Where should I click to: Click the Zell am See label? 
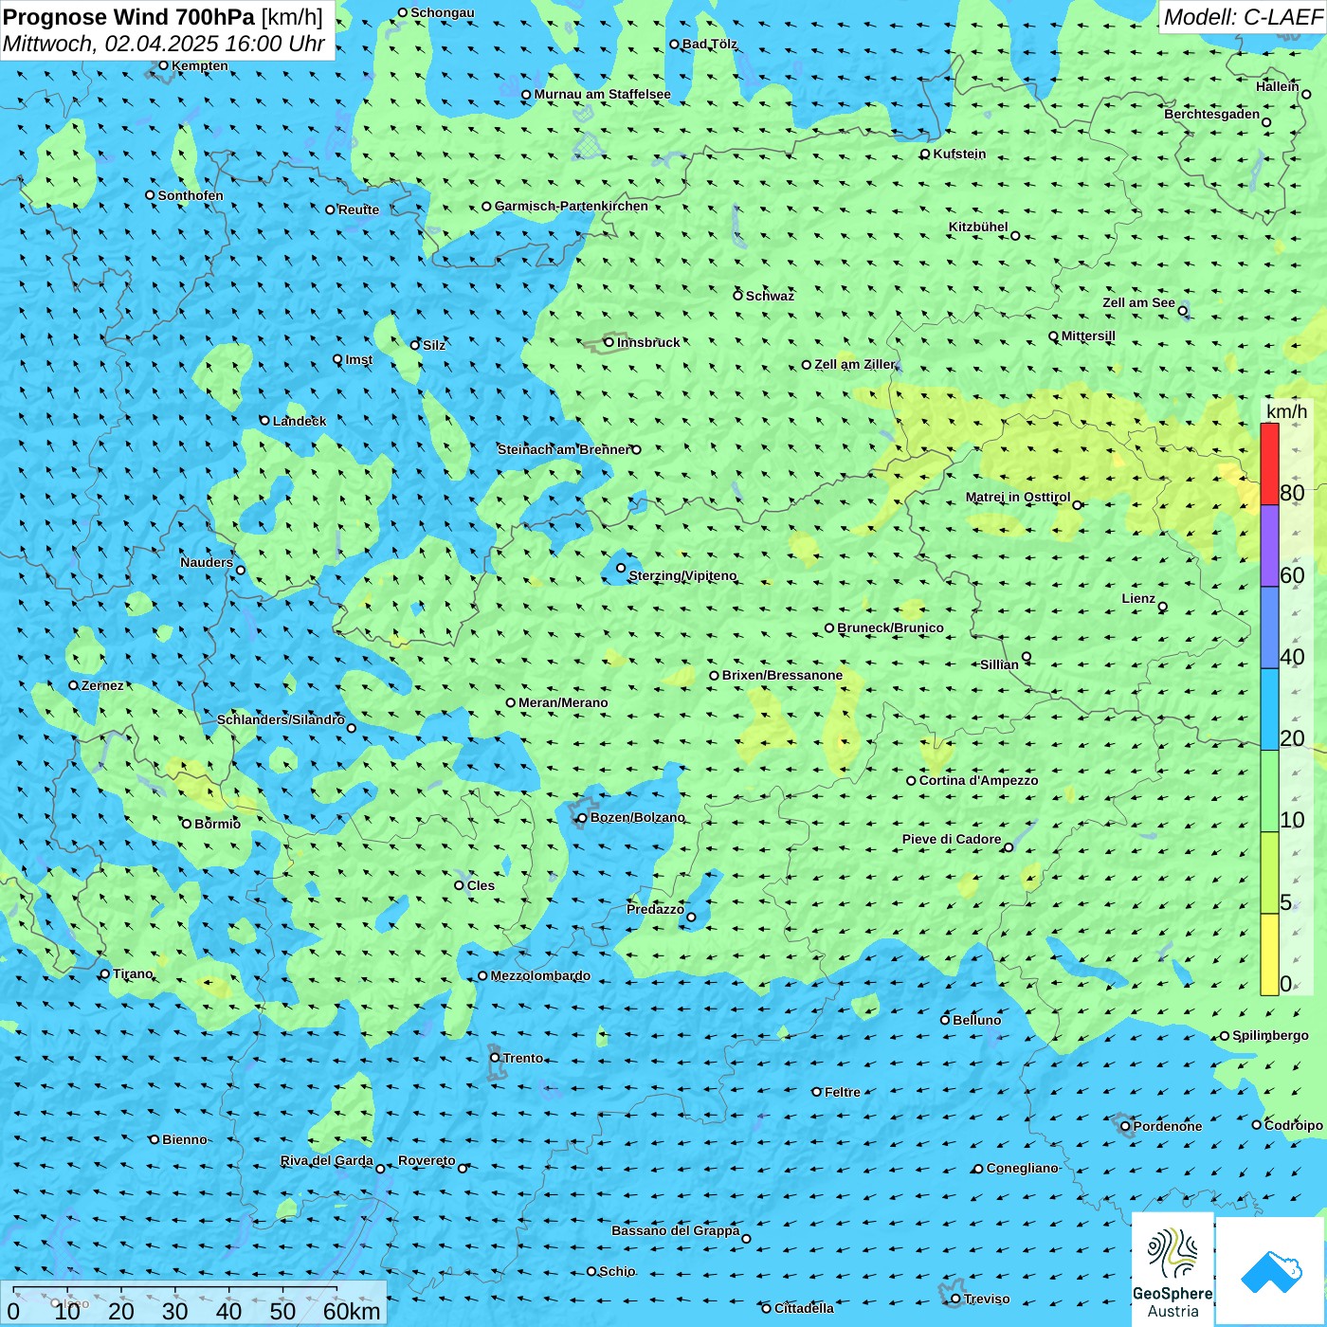(x=1138, y=302)
